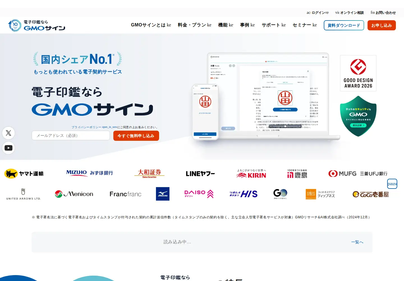Click the Menicon logo

[x=74, y=194]
